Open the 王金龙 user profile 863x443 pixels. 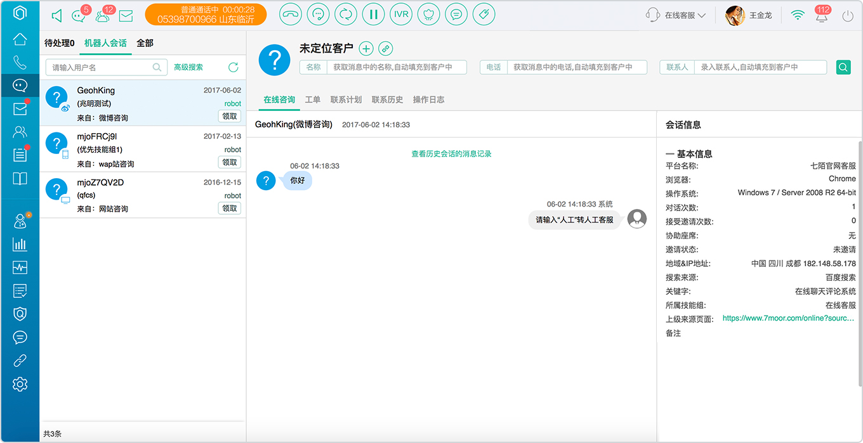(x=749, y=15)
